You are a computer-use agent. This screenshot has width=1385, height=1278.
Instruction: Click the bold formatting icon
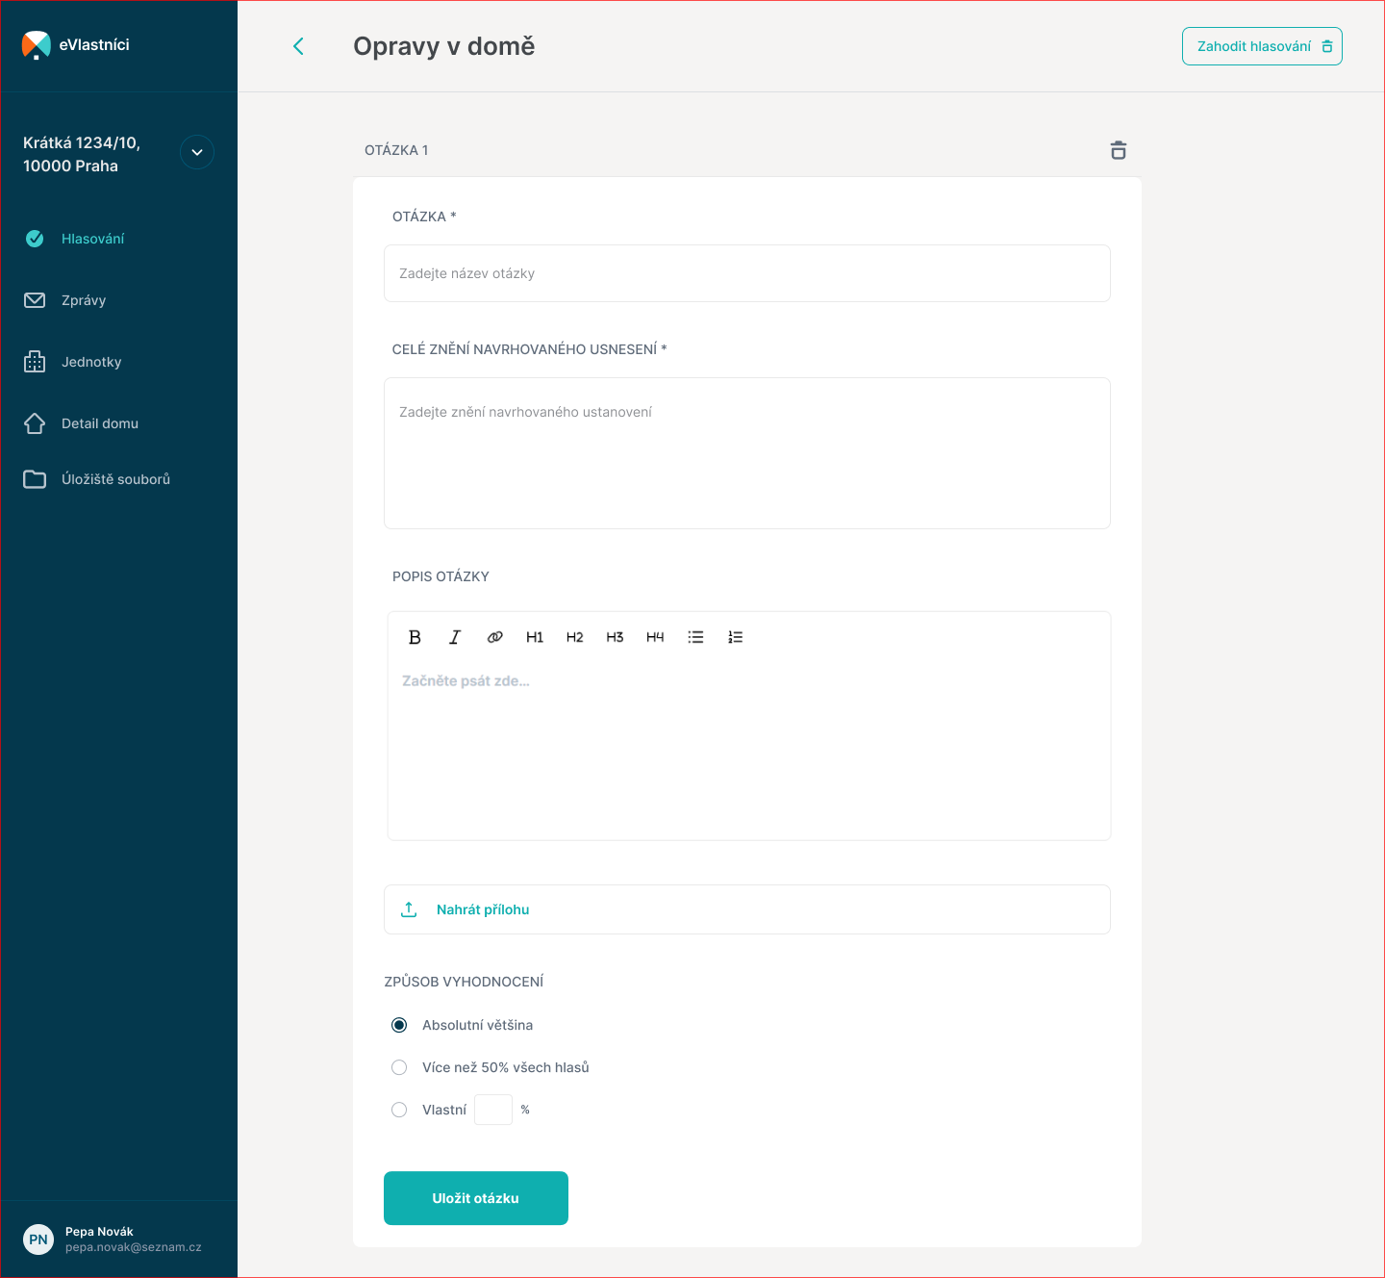(x=415, y=637)
